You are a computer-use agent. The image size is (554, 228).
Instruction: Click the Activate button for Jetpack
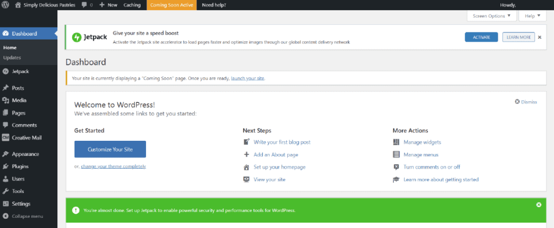tap(481, 37)
